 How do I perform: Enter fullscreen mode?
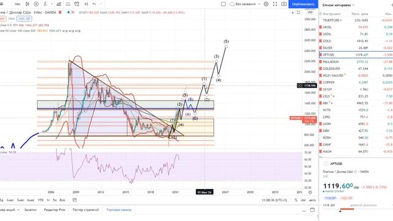[x=275, y=4]
